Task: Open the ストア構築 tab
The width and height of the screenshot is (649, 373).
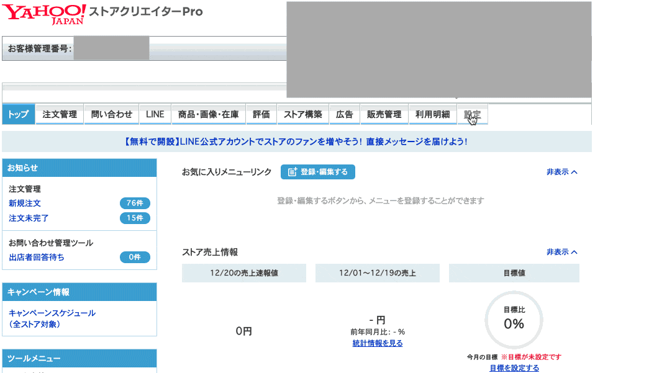Action: coord(302,114)
